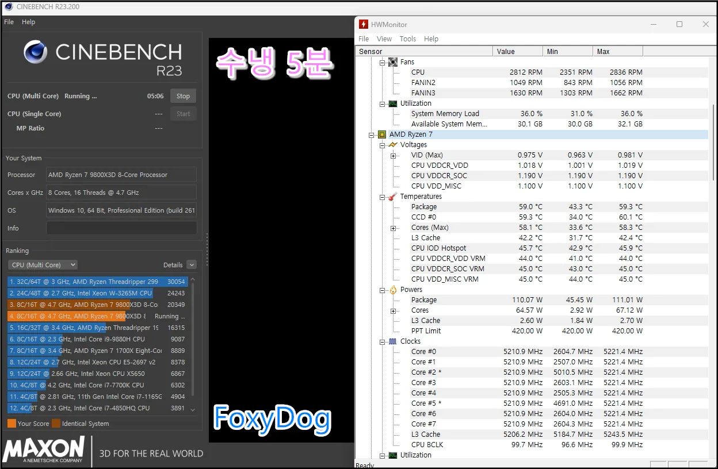The width and height of the screenshot is (718, 469).
Task: Expand the Cores power row
Action: pos(394,310)
